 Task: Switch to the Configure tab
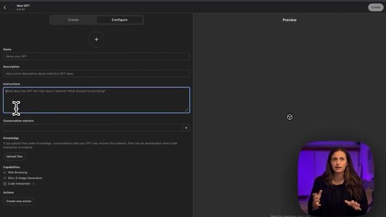pos(119,20)
